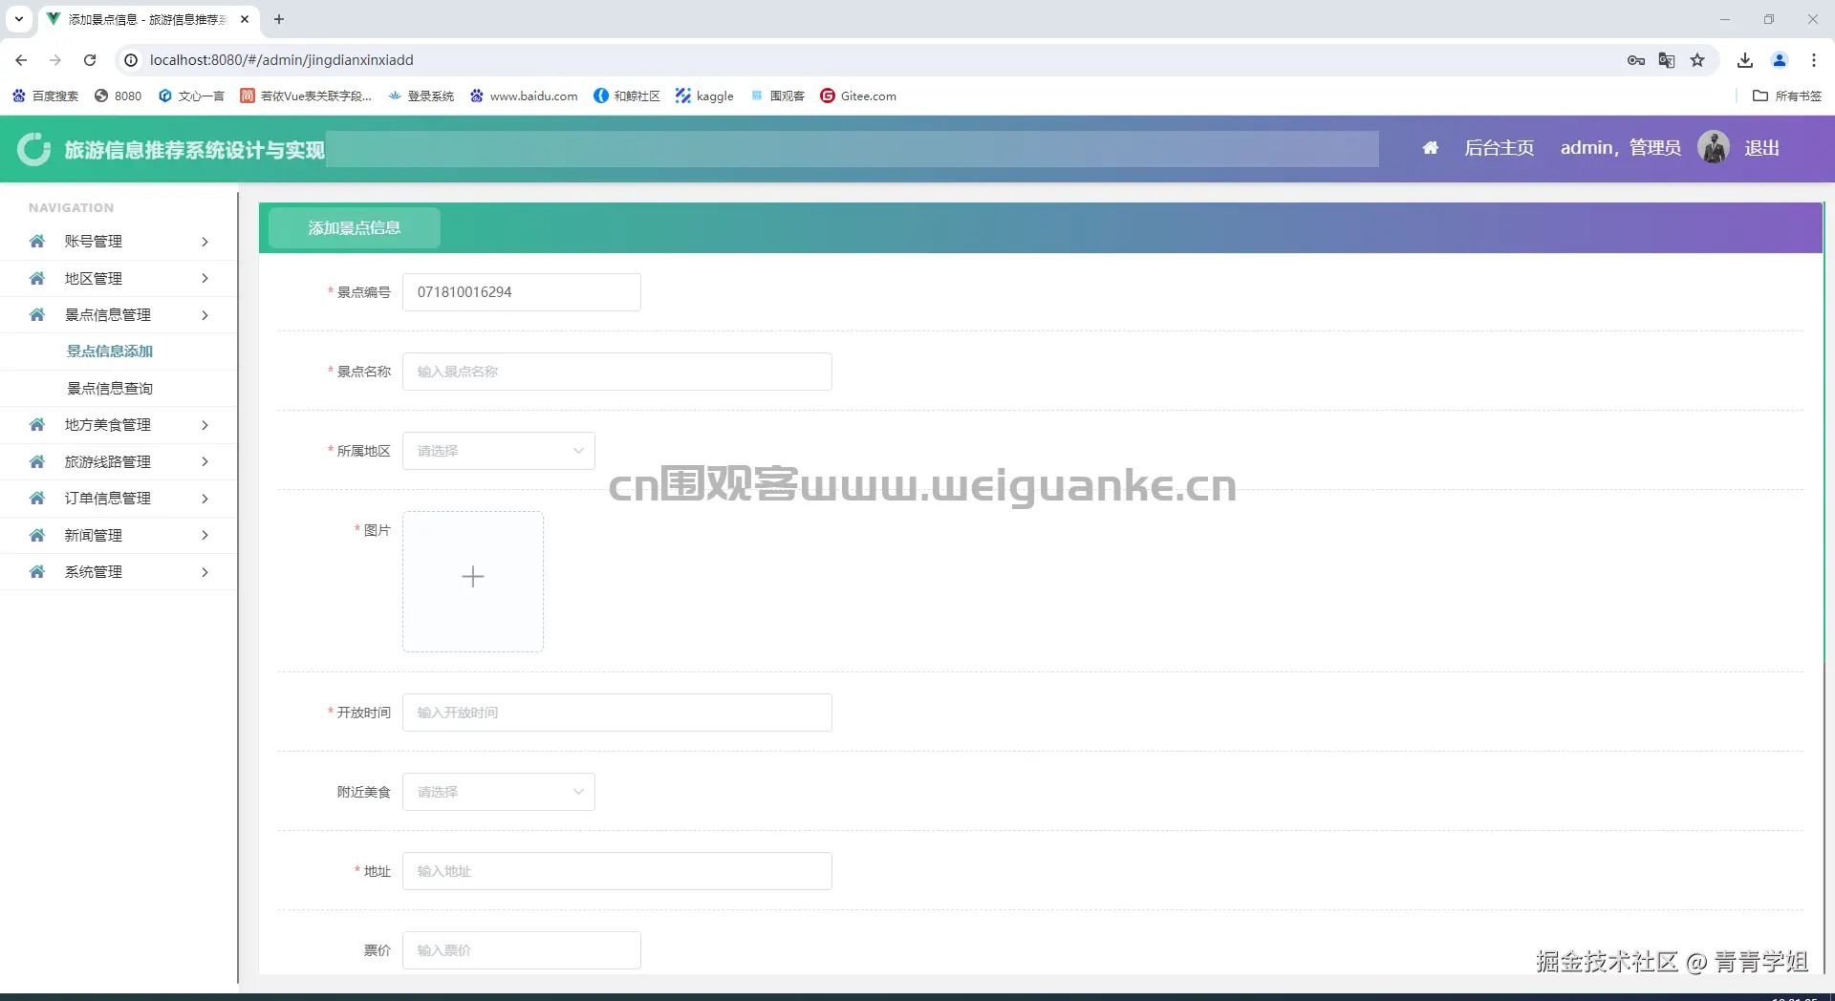Click the home icon beside 账号管理
This screenshot has height=1001, width=1835.
[35, 241]
